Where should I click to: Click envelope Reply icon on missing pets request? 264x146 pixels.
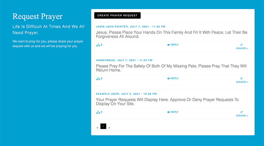[169, 78]
